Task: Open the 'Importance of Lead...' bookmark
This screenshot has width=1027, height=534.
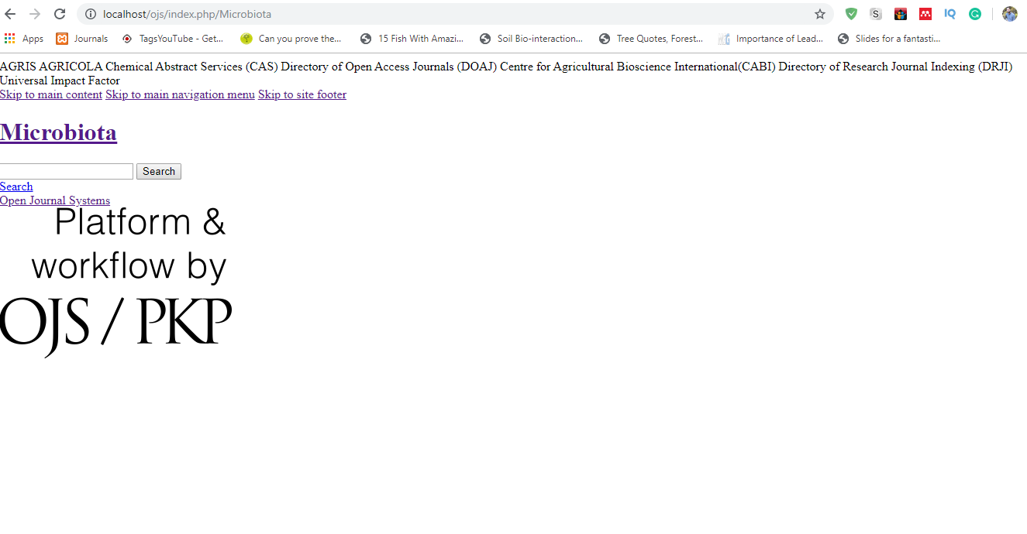Action: (x=771, y=39)
